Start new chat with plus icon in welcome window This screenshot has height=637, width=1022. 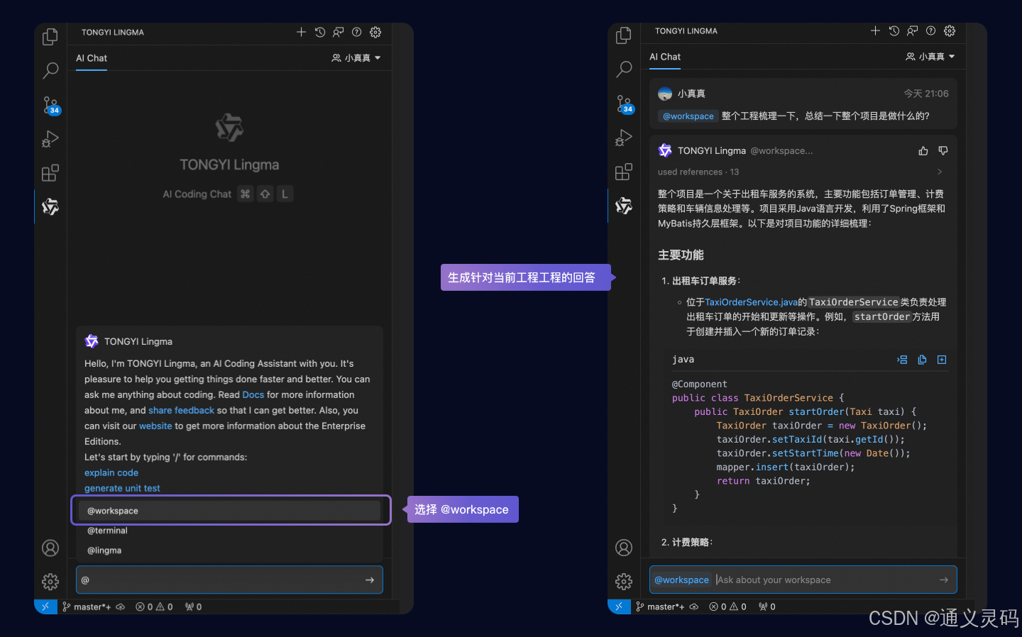[x=301, y=32]
